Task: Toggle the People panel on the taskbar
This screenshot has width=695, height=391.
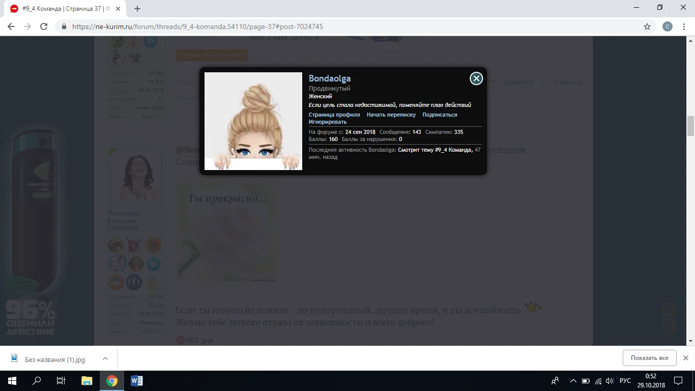Action: tap(555, 380)
